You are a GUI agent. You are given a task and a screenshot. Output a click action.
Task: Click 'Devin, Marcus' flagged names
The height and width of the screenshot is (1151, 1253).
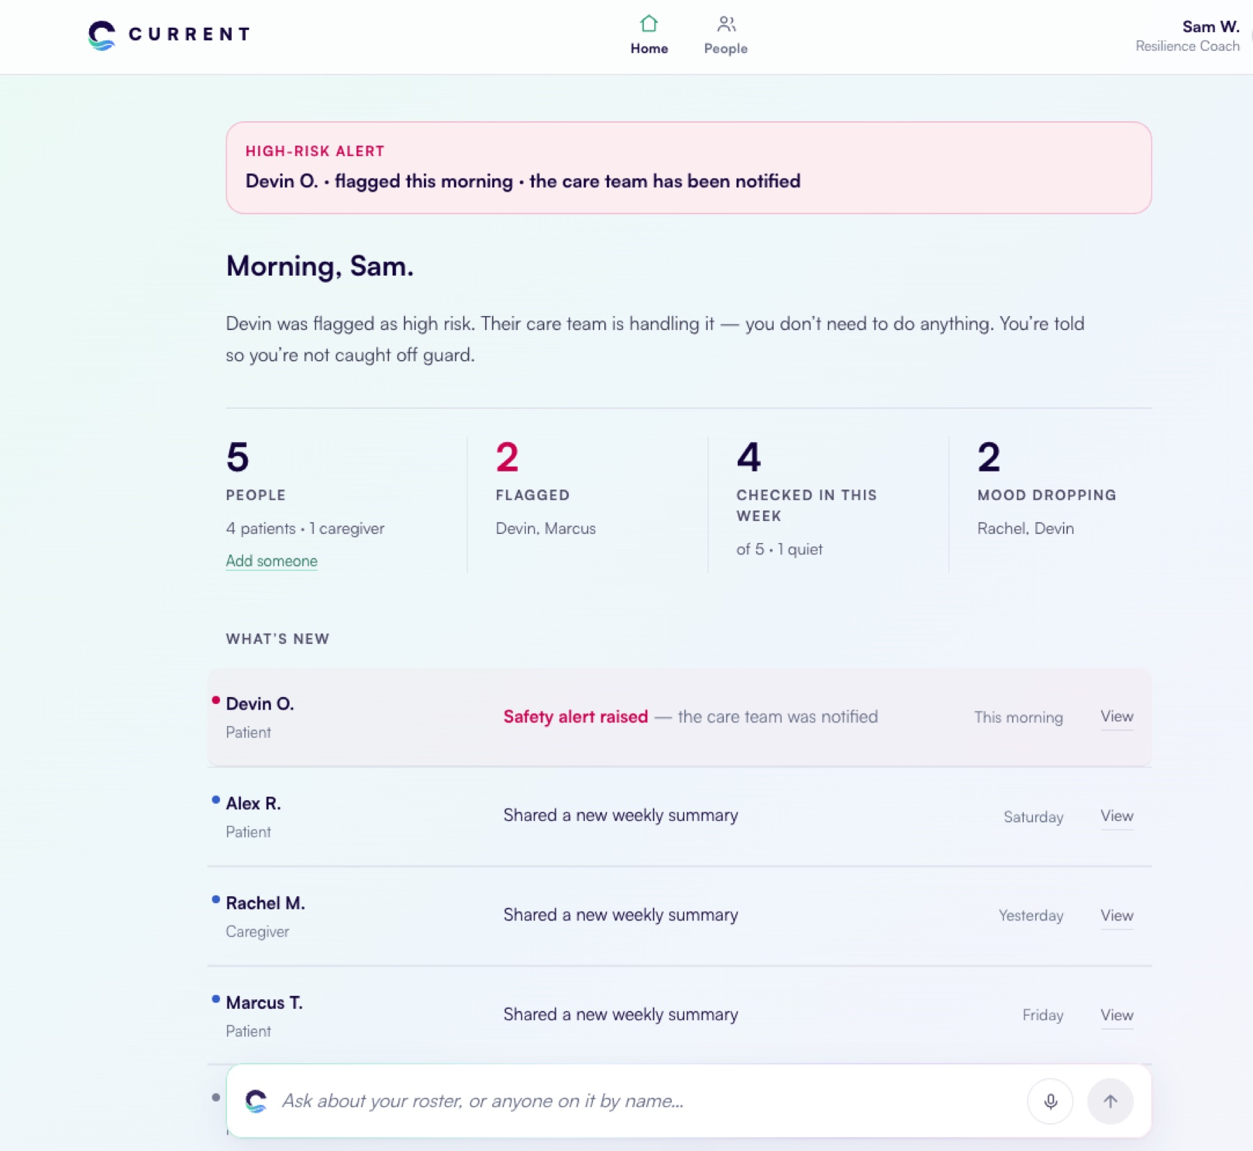click(546, 528)
